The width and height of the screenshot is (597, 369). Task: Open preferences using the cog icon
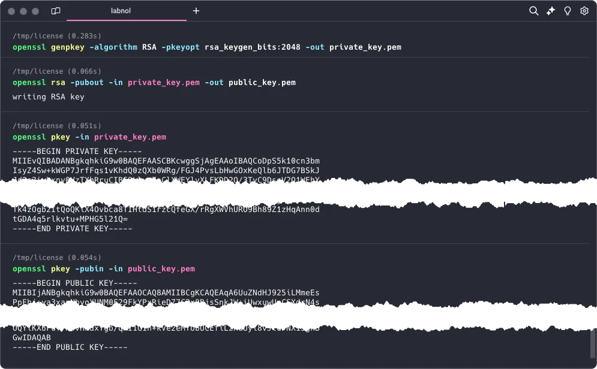click(584, 11)
